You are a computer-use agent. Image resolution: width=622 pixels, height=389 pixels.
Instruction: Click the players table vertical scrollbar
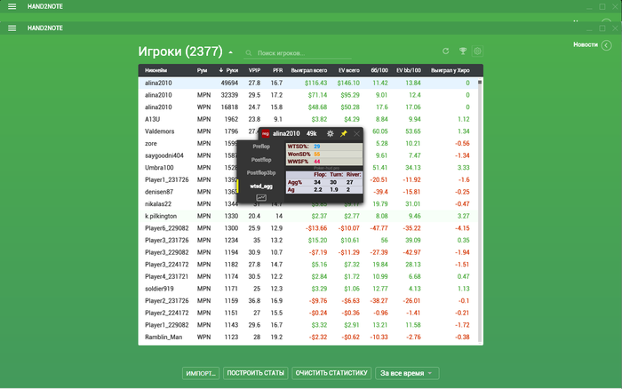click(480, 210)
